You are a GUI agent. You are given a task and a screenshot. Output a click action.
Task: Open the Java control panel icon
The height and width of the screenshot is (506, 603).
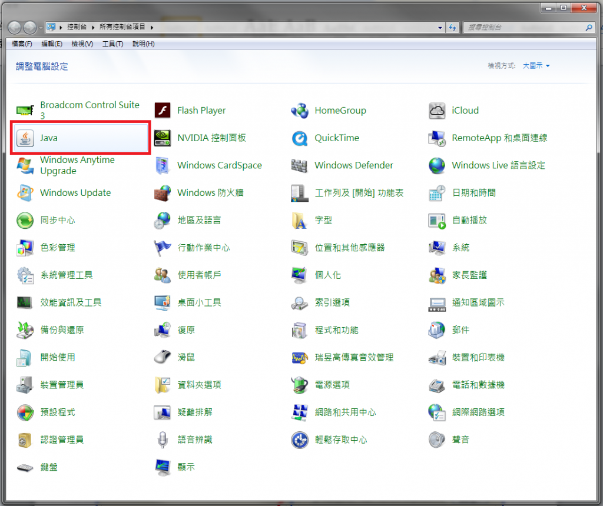[x=25, y=138]
